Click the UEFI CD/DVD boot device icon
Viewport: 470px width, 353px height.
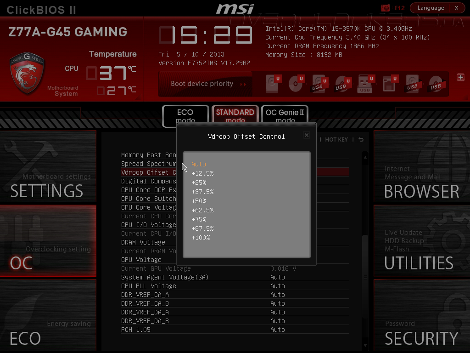297,84
